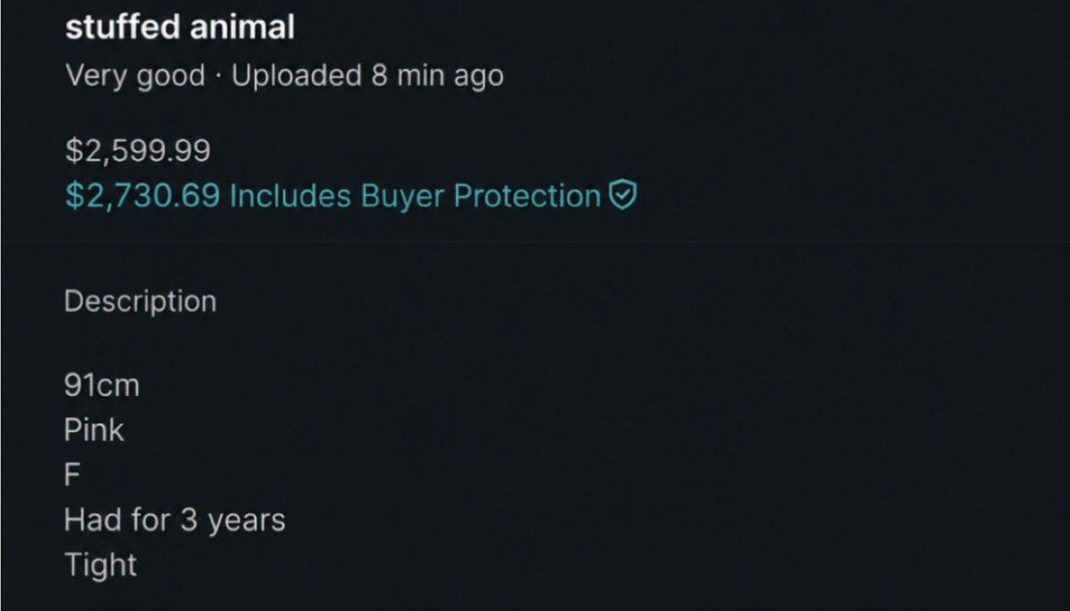Click the word Includes in blue text
The image size is (1070, 611).
(290, 195)
